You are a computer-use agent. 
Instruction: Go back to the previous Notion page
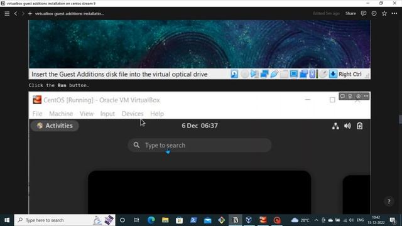pos(16,14)
